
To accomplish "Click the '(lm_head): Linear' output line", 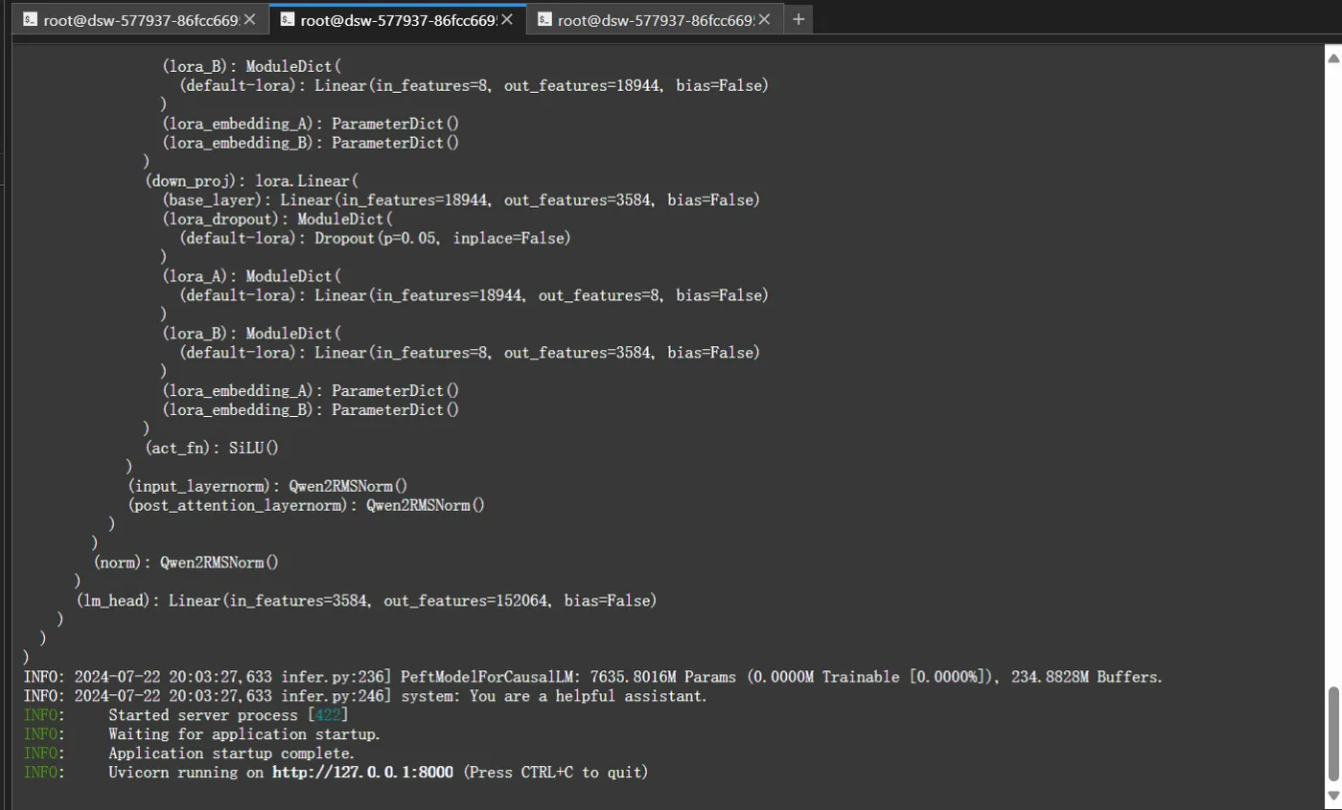I will 366,601.
